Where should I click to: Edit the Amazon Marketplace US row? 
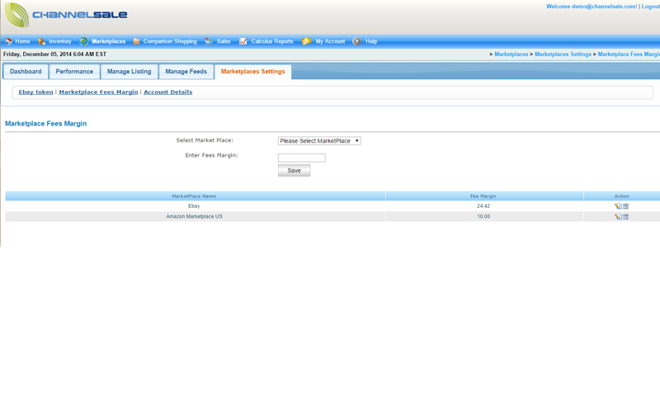[x=618, y=216]
